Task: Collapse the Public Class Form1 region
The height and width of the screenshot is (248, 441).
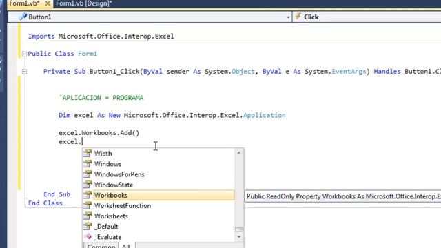Action: point(24,54)
